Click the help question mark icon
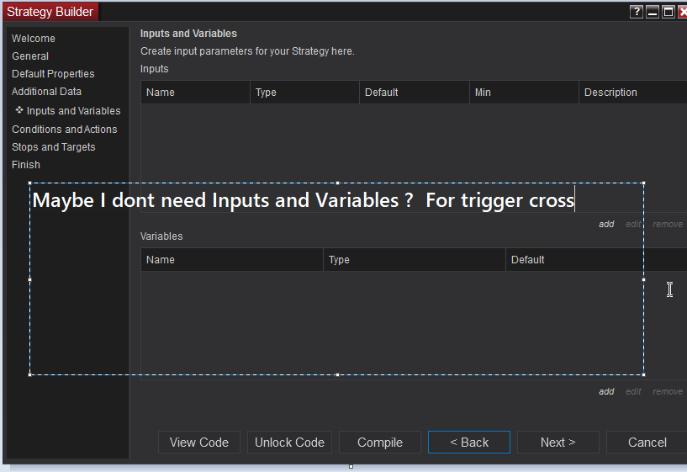The height and width of the screenshot is (472, 687). [637, 12]
